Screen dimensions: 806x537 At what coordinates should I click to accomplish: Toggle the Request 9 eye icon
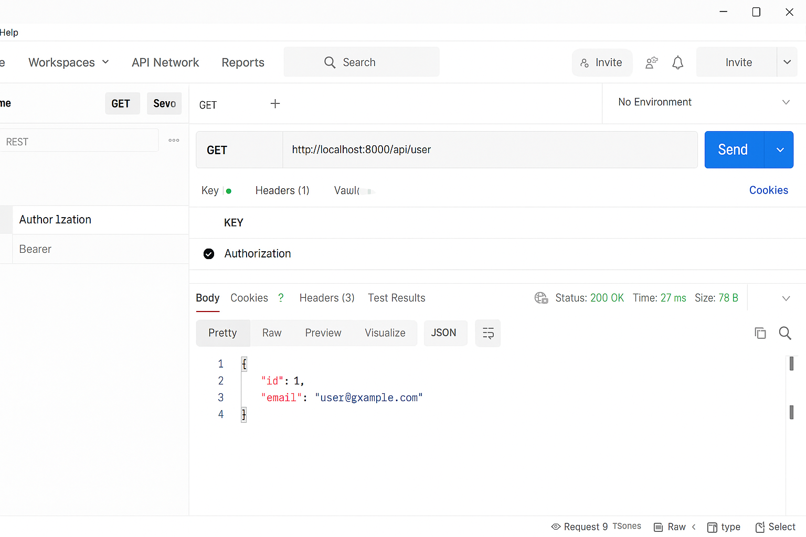coord(554,527)
